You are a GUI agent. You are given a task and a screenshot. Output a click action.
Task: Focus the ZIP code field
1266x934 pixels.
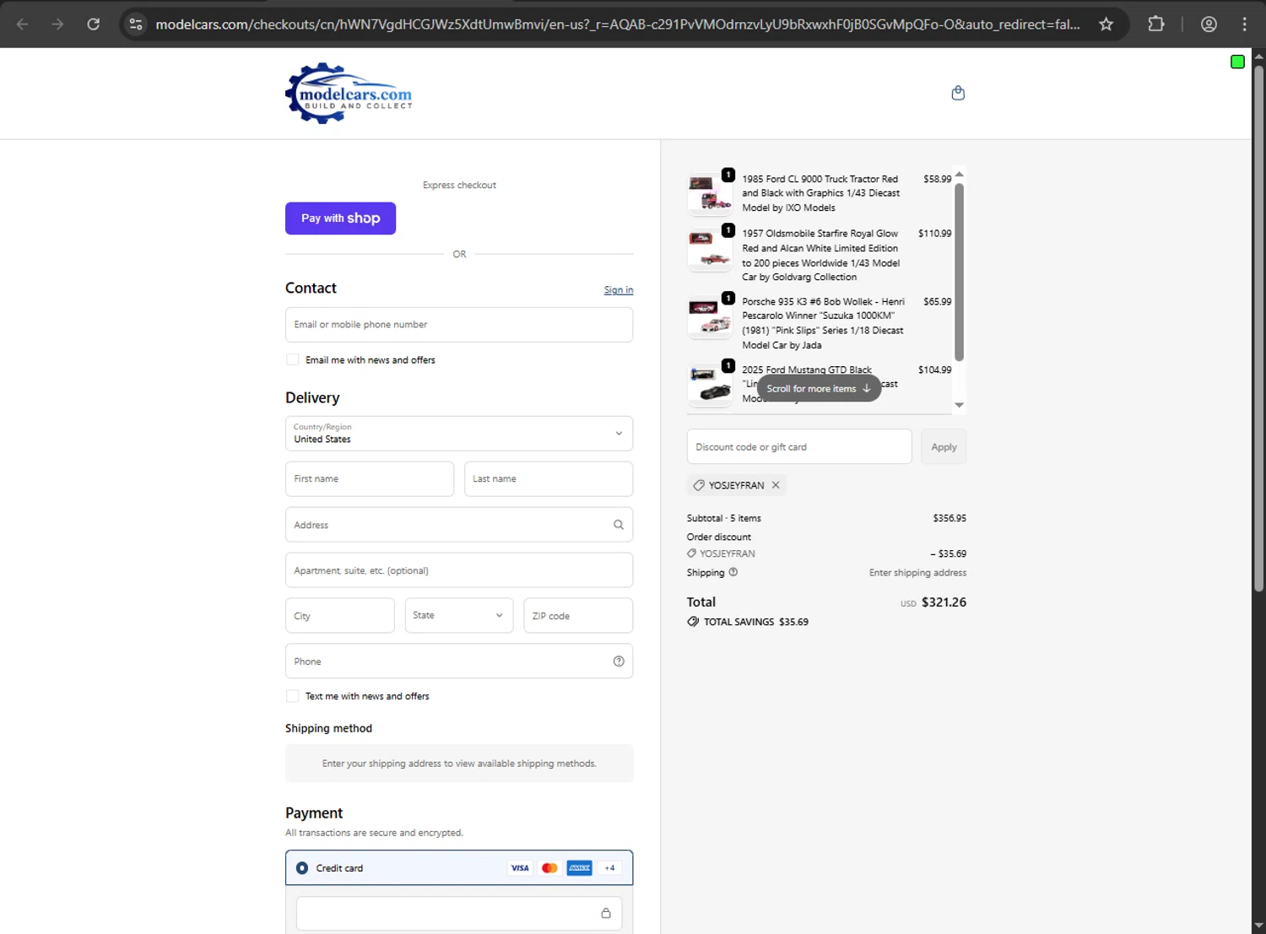click(578, 616)
